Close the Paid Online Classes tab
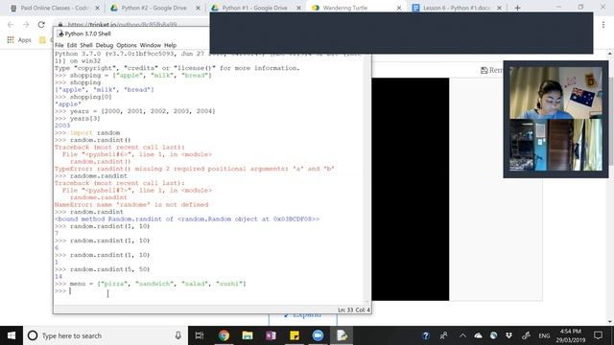The width and height of the screenshot is (614, 345). pos(97,8)
